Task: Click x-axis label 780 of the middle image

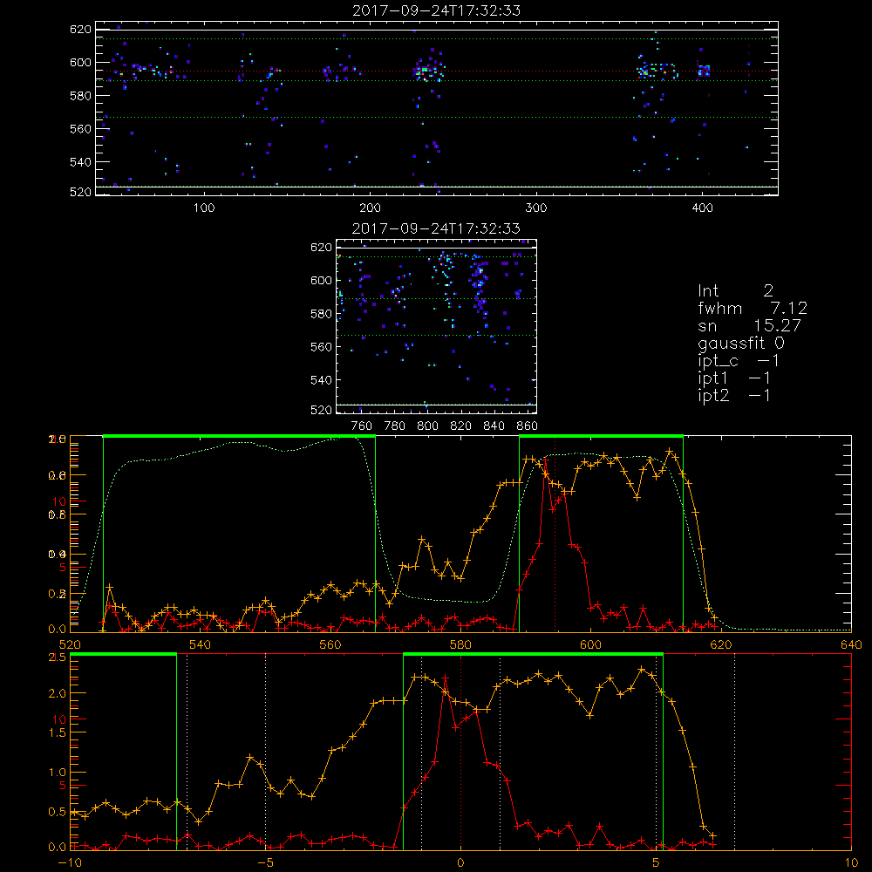Action: [x=395, y=426]
